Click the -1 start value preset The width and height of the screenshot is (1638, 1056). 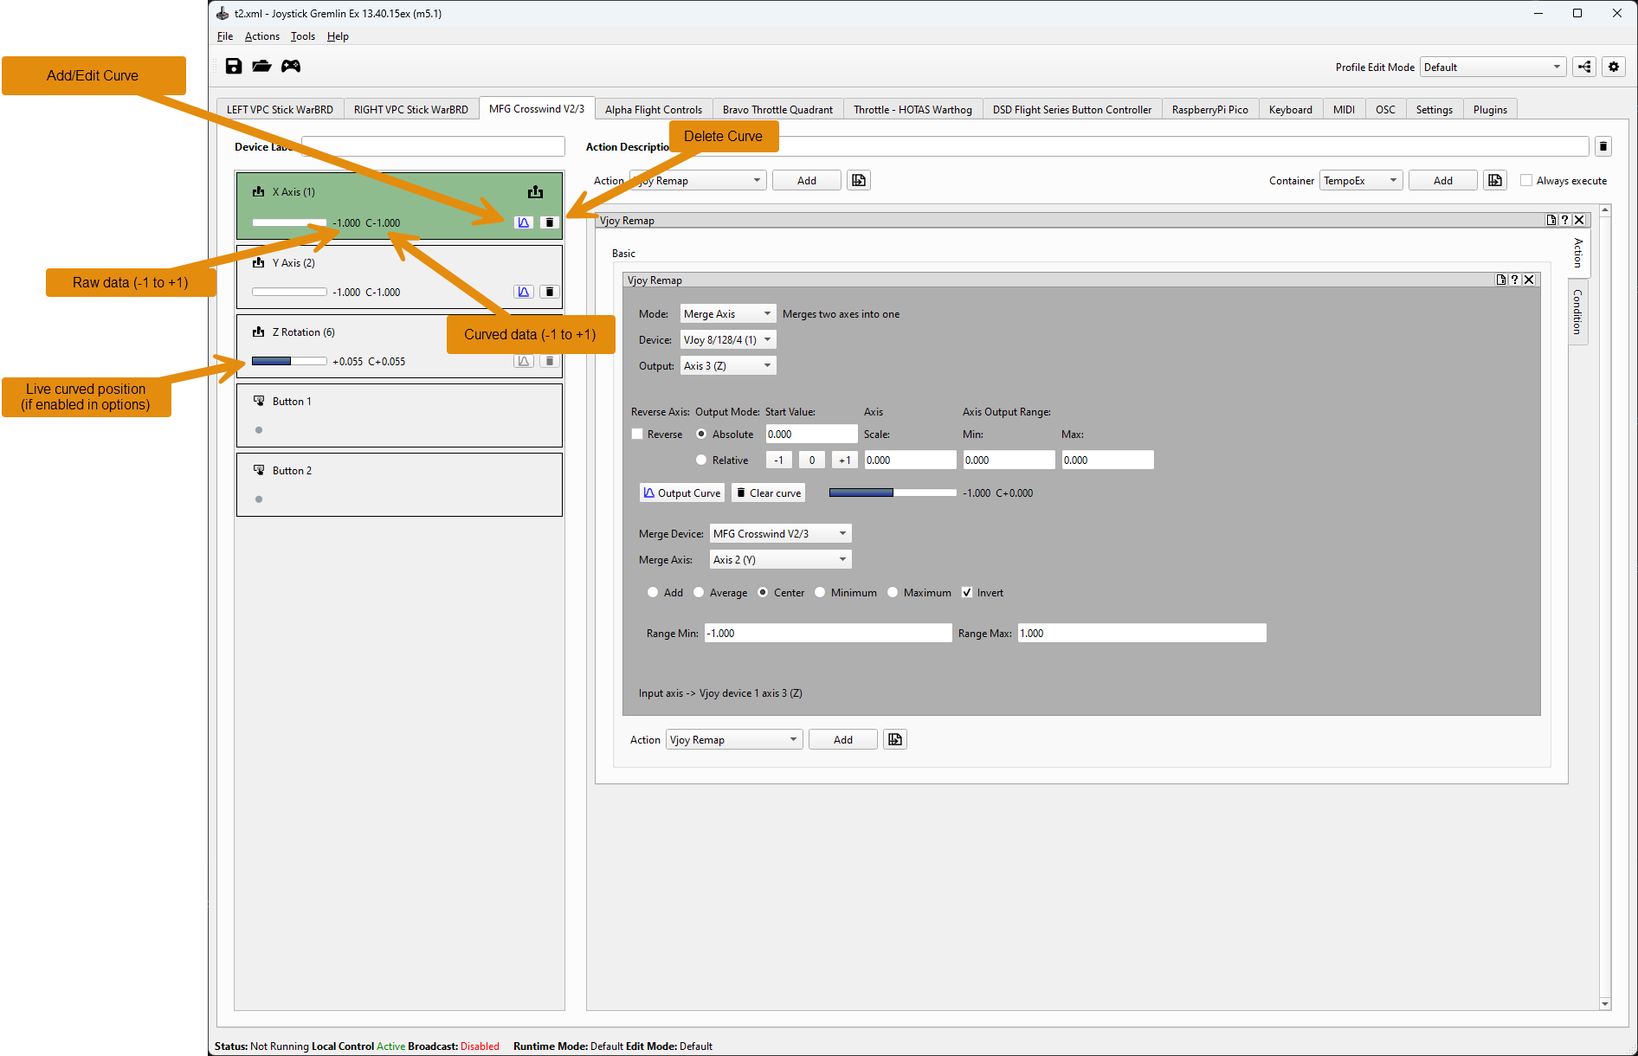[x=778, y=460]
